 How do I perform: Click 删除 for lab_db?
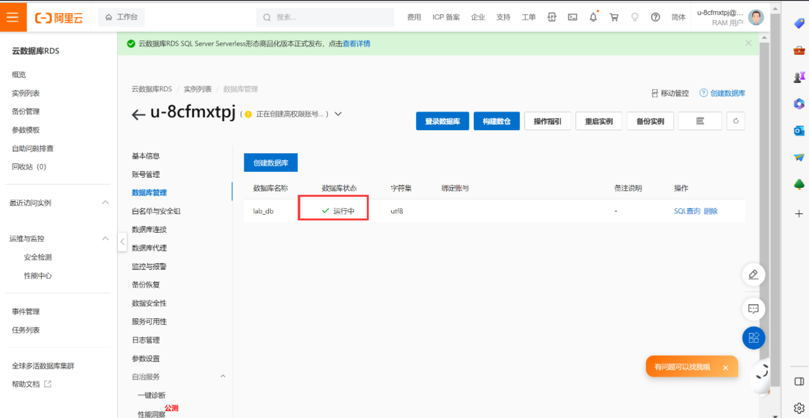tap(711, 211)
